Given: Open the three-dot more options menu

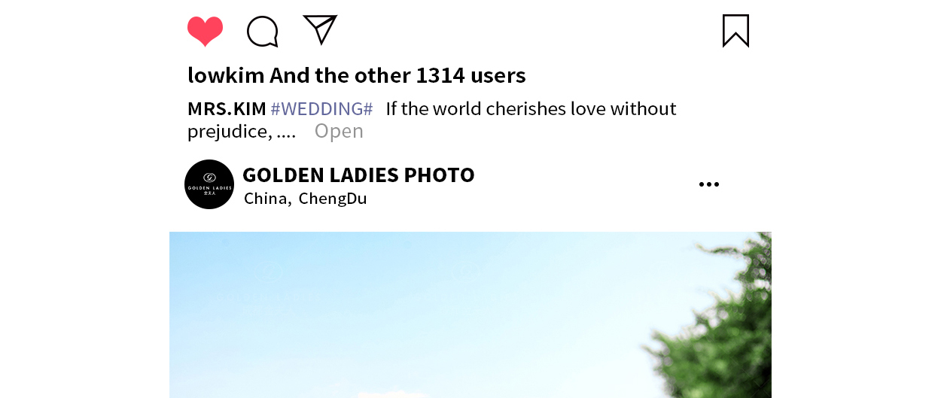Looking at the screenshot, I should (x=709, y=184).
